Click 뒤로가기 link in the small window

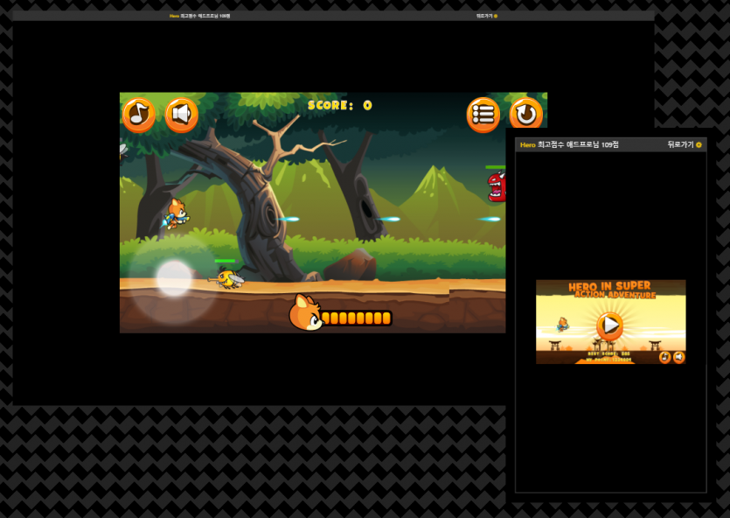click(x=679, y=144)
